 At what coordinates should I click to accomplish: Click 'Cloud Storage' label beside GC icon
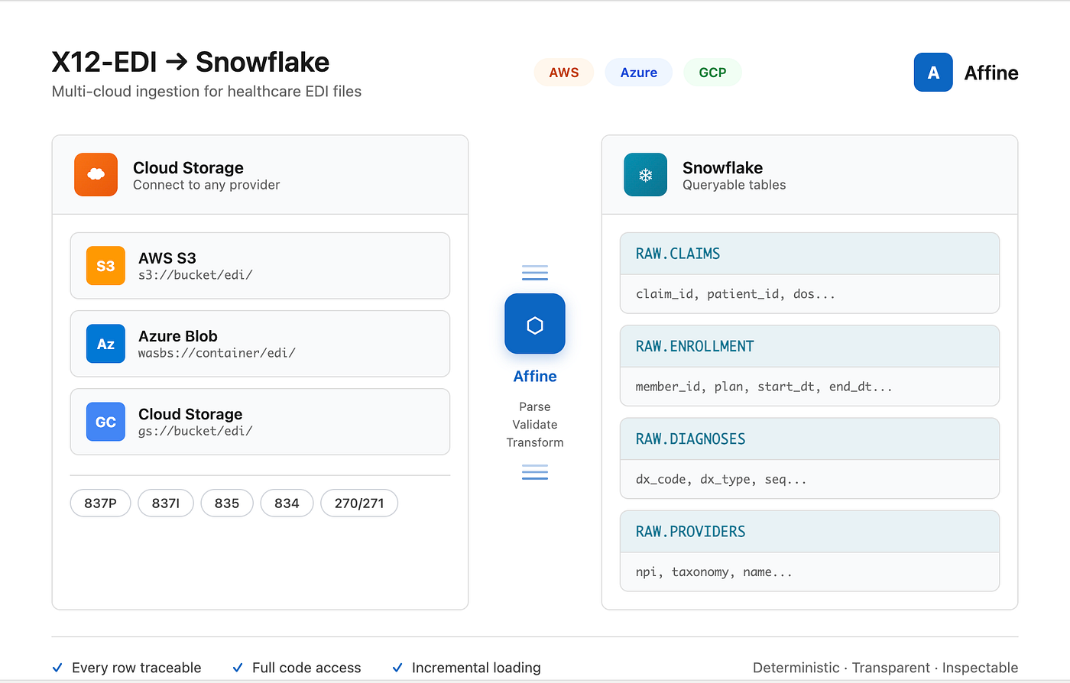coord(190,414)
